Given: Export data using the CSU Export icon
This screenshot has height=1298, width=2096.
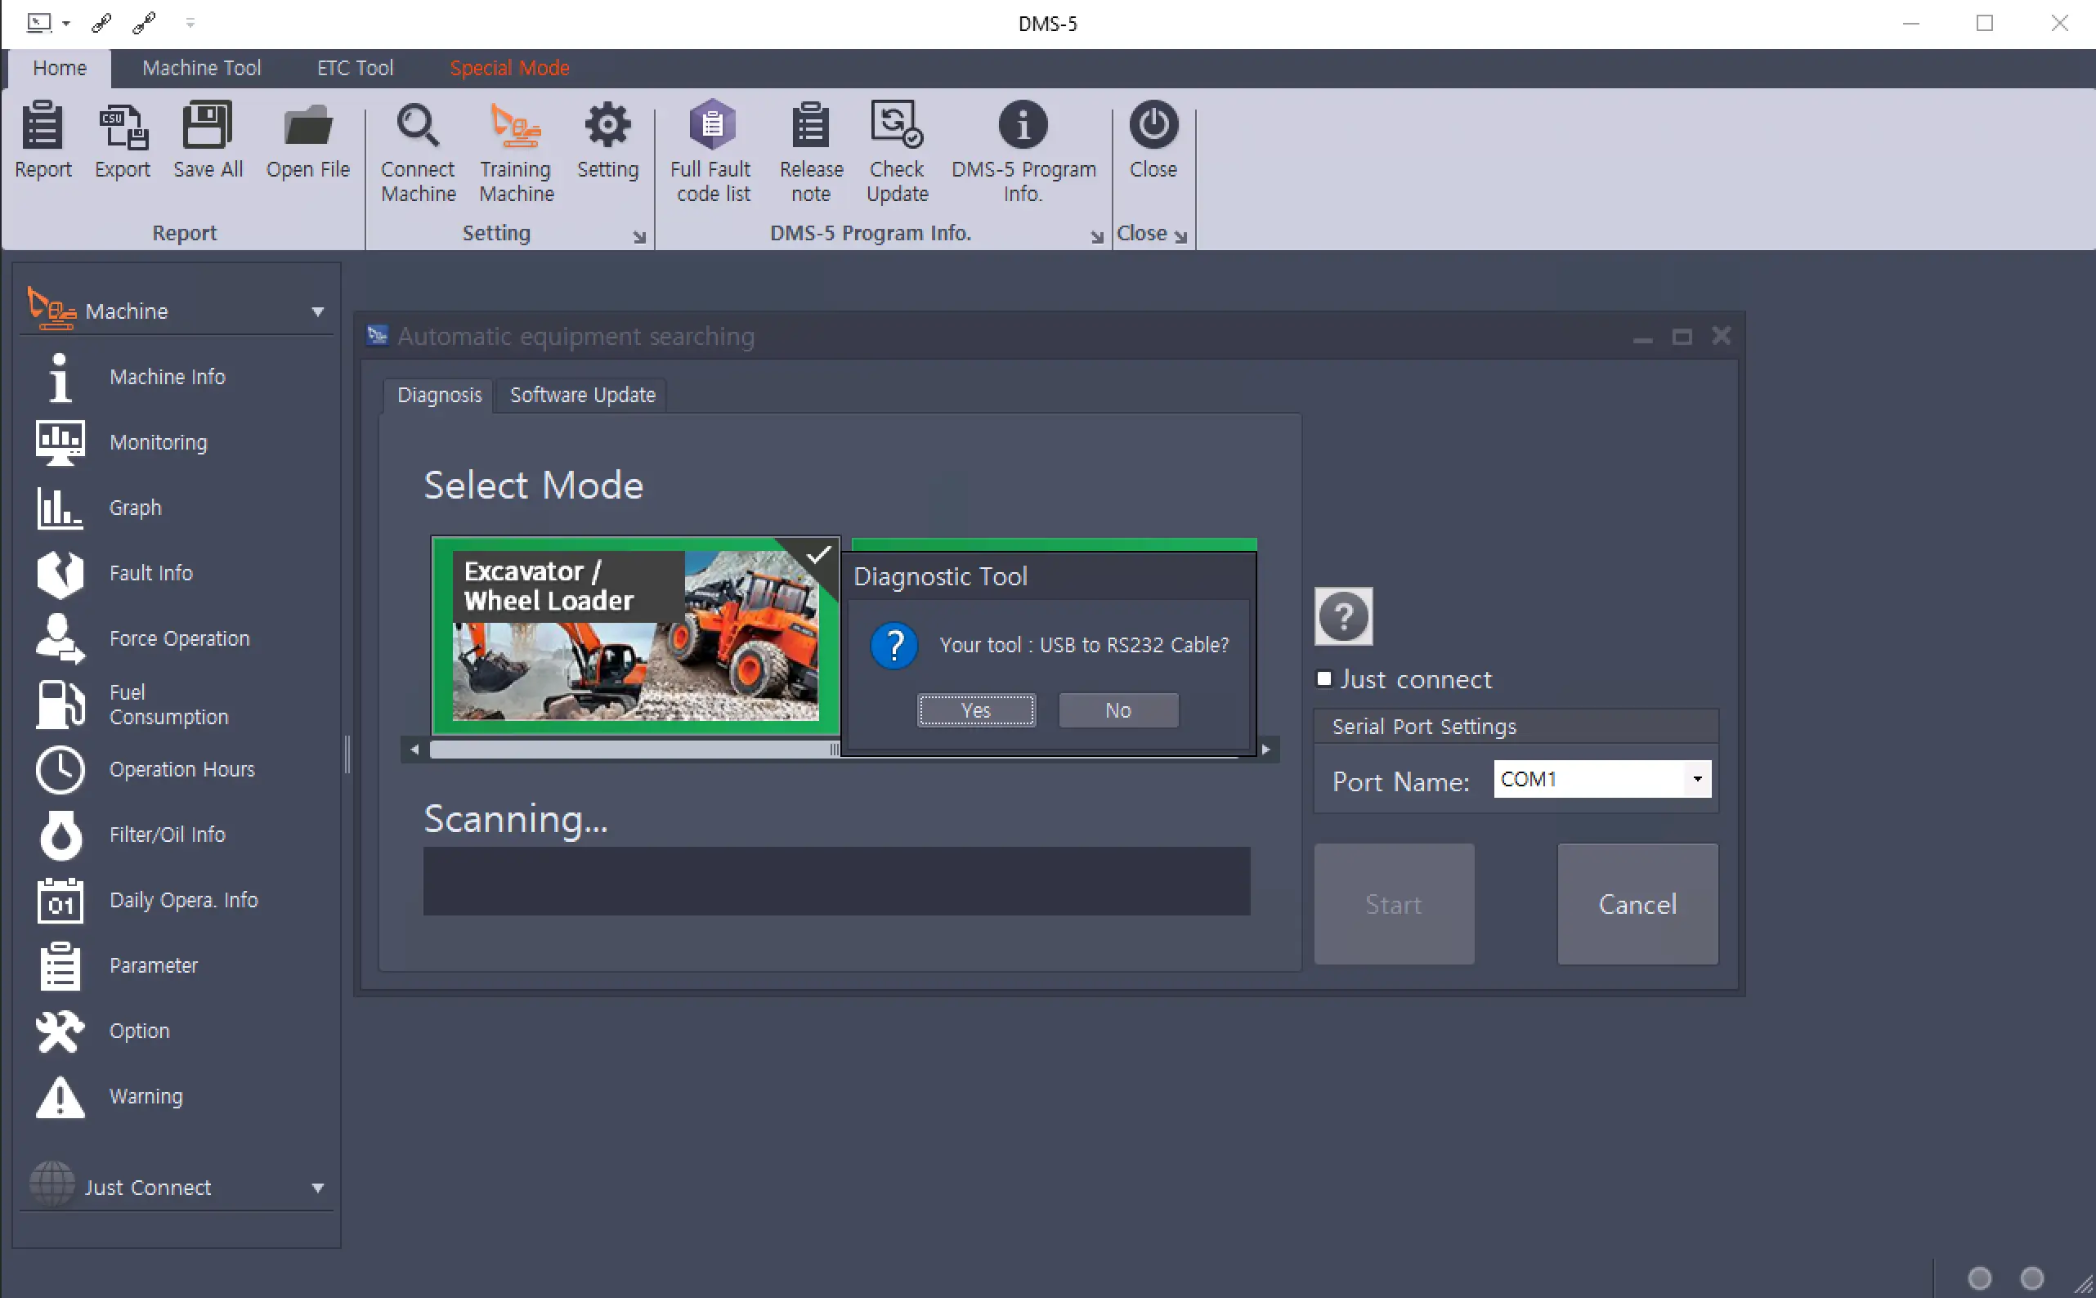Looking at the screenshot, I should [x=122, y=146].
